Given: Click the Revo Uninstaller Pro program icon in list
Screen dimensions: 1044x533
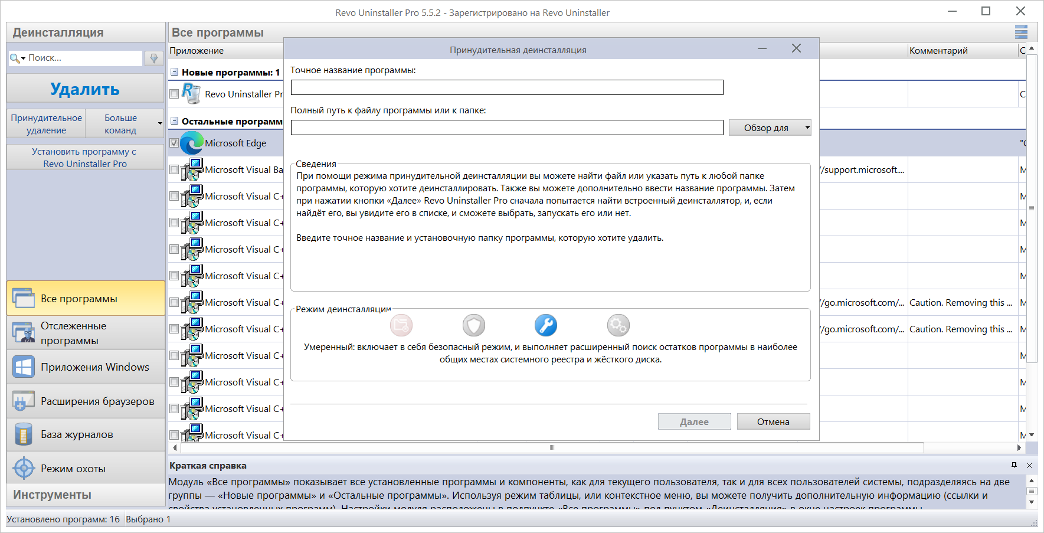Looking at the screenshot, I should [x=192, y=94].
